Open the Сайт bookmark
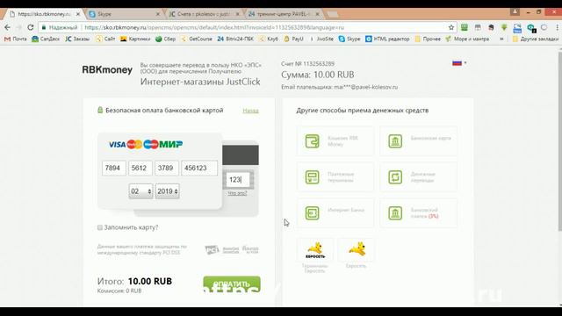This screenshot has width=562, height=316. (105, 39)
